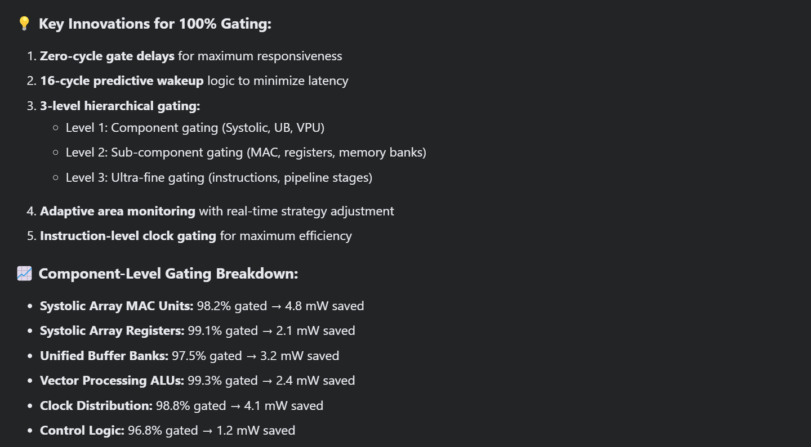Click the "Level 2: Sub-component gating" line

[246, 153]
